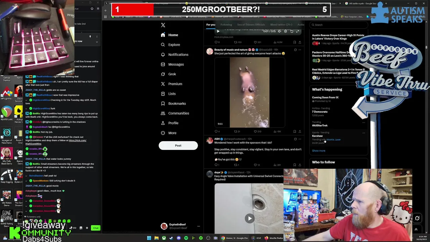Open Grok from the sidebar
The width and height of the screenshot is (430, 242).
pyautogui.click(x=168, y=74)
